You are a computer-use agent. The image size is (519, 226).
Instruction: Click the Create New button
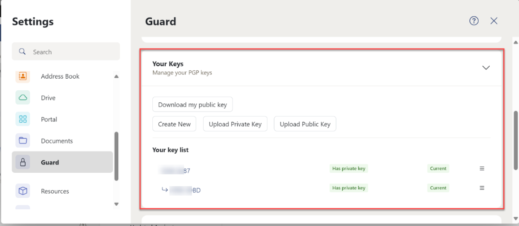pos(174,124)
